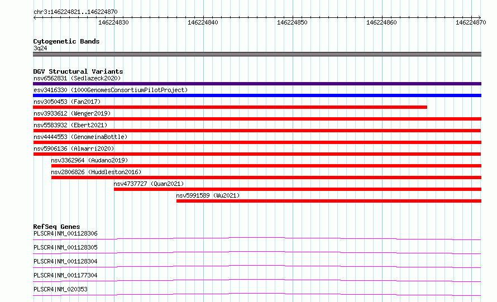Click the ruler tick label 146224860
The height and width of the screenshot is (302, 497).
(x=381, y=22)
